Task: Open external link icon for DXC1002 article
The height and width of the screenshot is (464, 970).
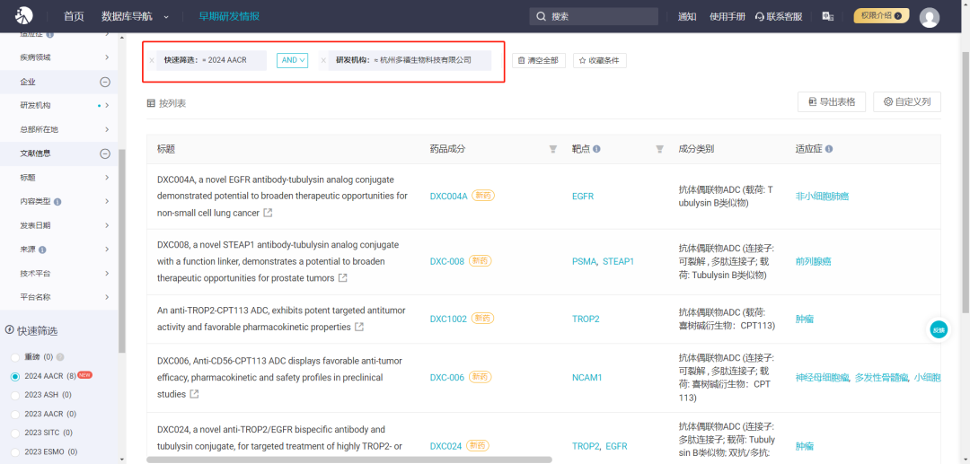Action: coord(359,328)
